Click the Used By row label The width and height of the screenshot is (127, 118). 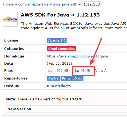pyautogui.click(x=12, y=86)
